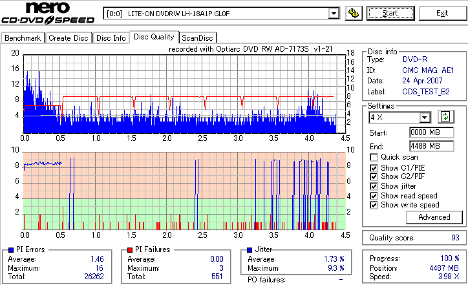Open the 4 X scan speed dropdown
The height and width of the screenshot is (285, 468).
click(x=424, y=118)
